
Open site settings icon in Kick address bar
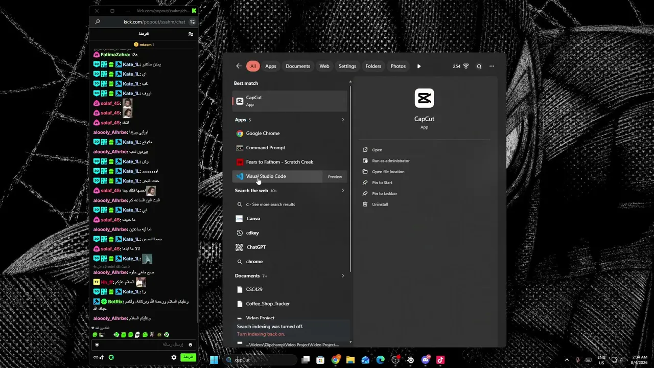[193, 22]
